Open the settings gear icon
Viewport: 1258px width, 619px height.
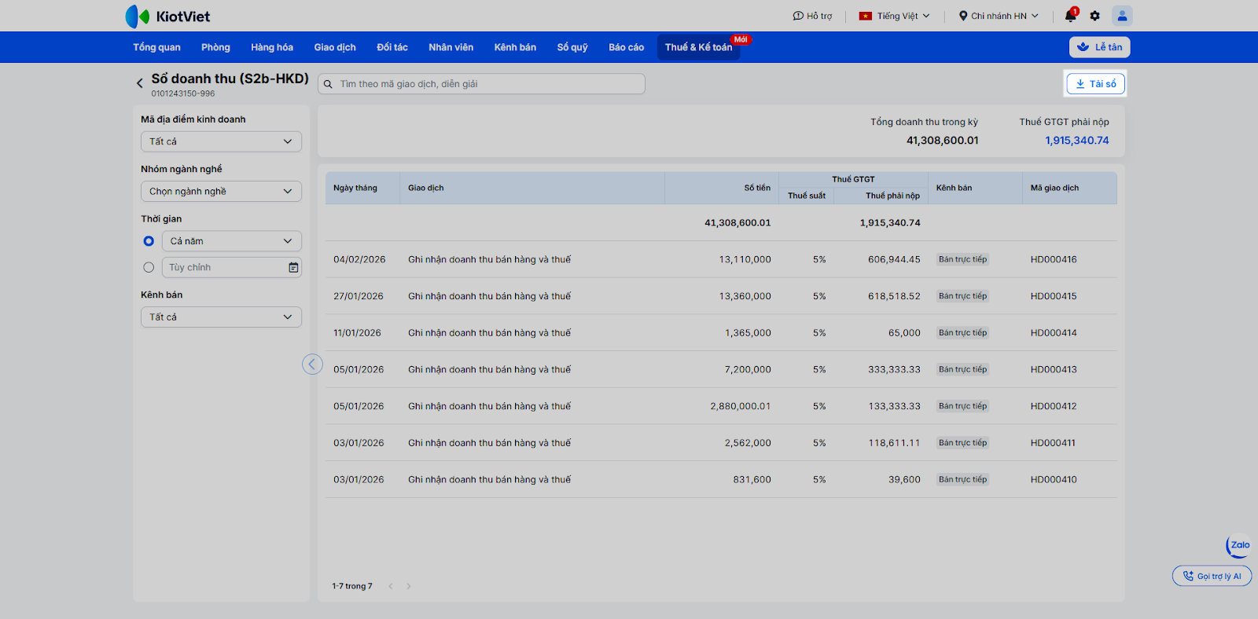tap(1094, 16)
